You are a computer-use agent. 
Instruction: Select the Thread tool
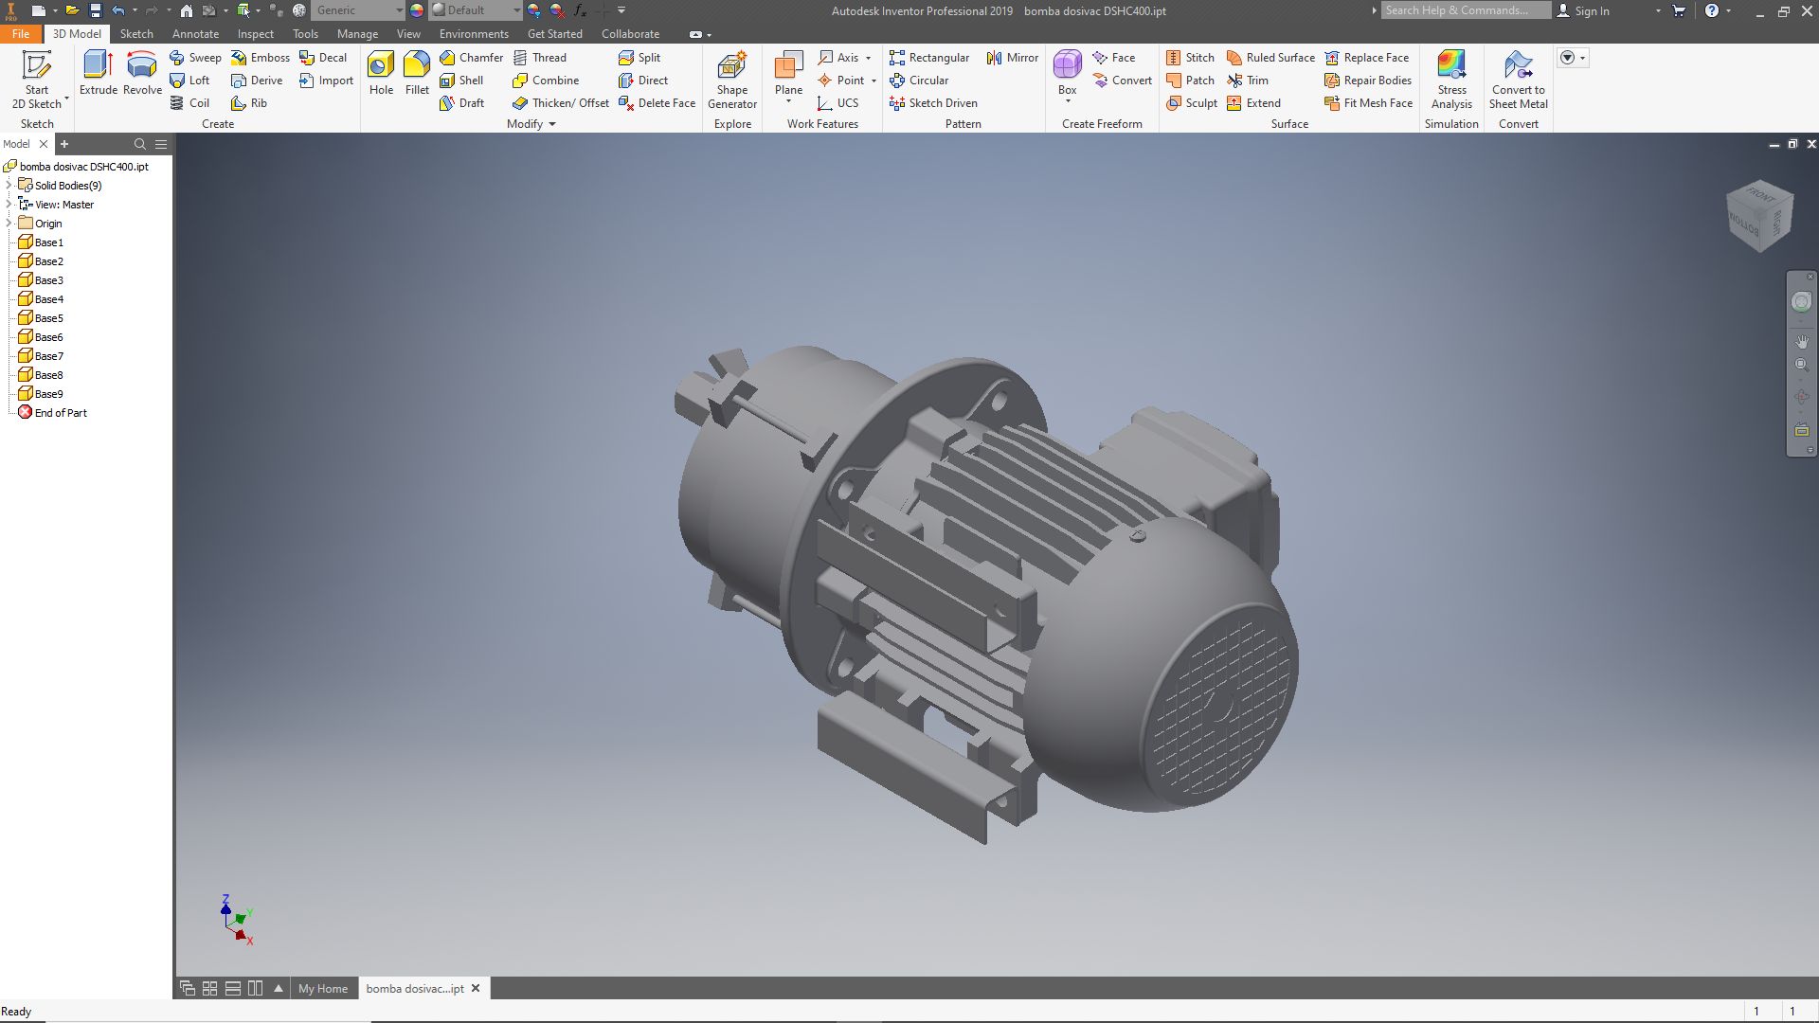pos(539,58)
